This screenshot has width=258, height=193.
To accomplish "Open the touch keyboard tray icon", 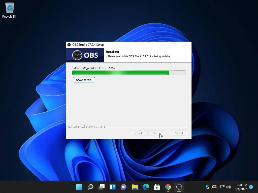I will point(214,187).
